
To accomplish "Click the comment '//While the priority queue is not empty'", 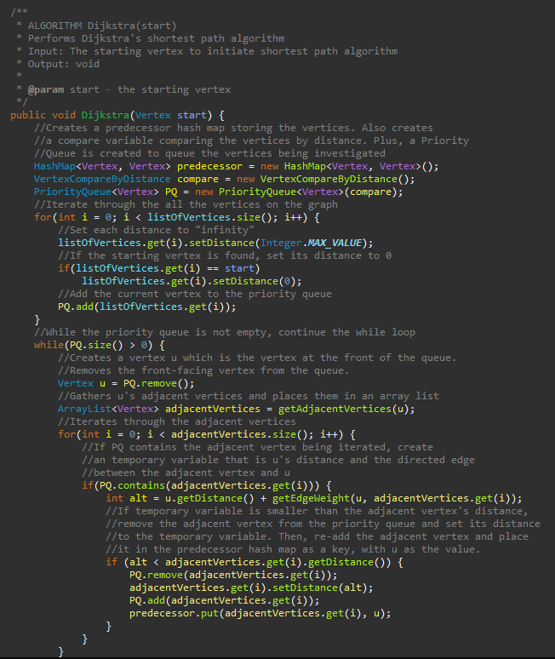I will pyautogui.click(x=225, y=332).
